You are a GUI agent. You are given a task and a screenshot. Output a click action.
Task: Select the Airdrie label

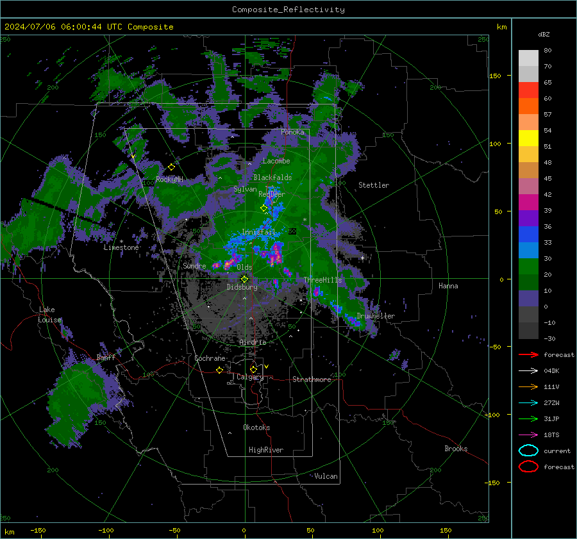(x=253, y=342)
